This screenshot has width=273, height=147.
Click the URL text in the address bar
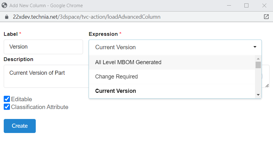86,17
